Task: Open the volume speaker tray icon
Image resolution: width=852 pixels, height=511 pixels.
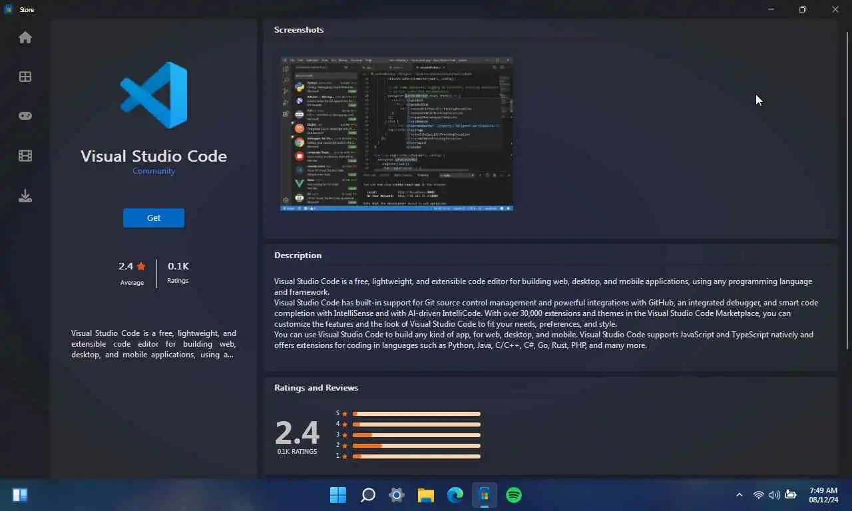Action: click(774, 495)
